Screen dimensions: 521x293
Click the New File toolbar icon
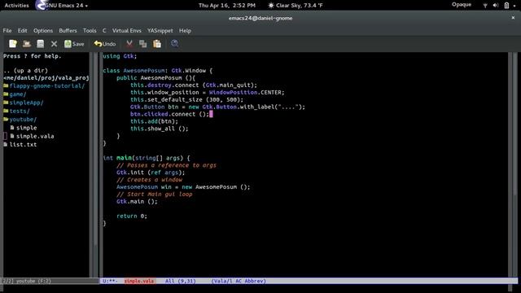(x=13, y=43)
